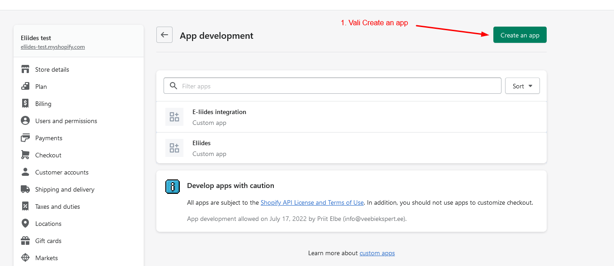Image resolution: width=614 pixels, height=266 pixels.
Task: Click the Shipping and delivery truck icon
Action: pos(25,189)
